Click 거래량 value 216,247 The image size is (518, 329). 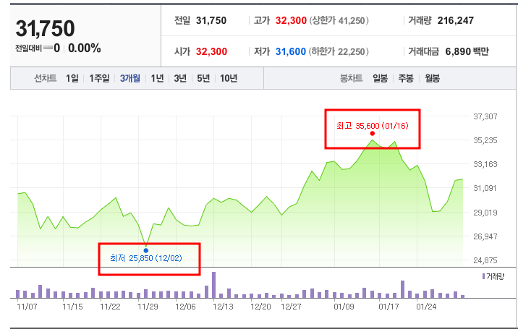coord(456,20)
